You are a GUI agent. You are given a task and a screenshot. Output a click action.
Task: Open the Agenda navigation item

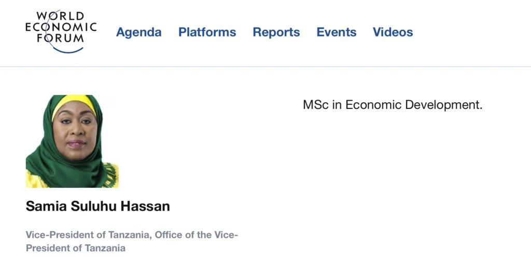138,32
